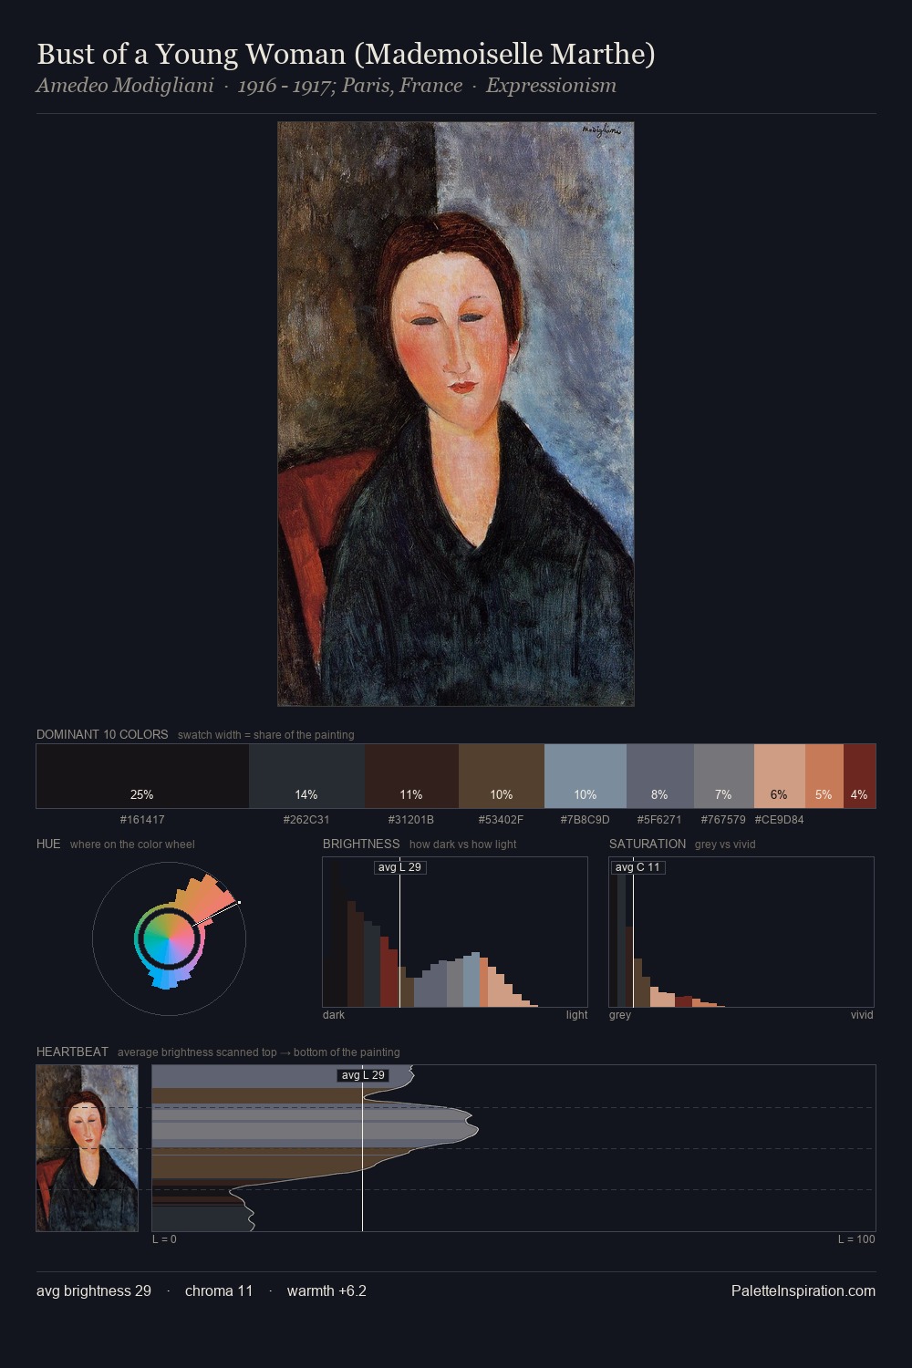Pick the 11% swatch #31201B
The image size is (912, 1368).
click(x=411, y=776)
